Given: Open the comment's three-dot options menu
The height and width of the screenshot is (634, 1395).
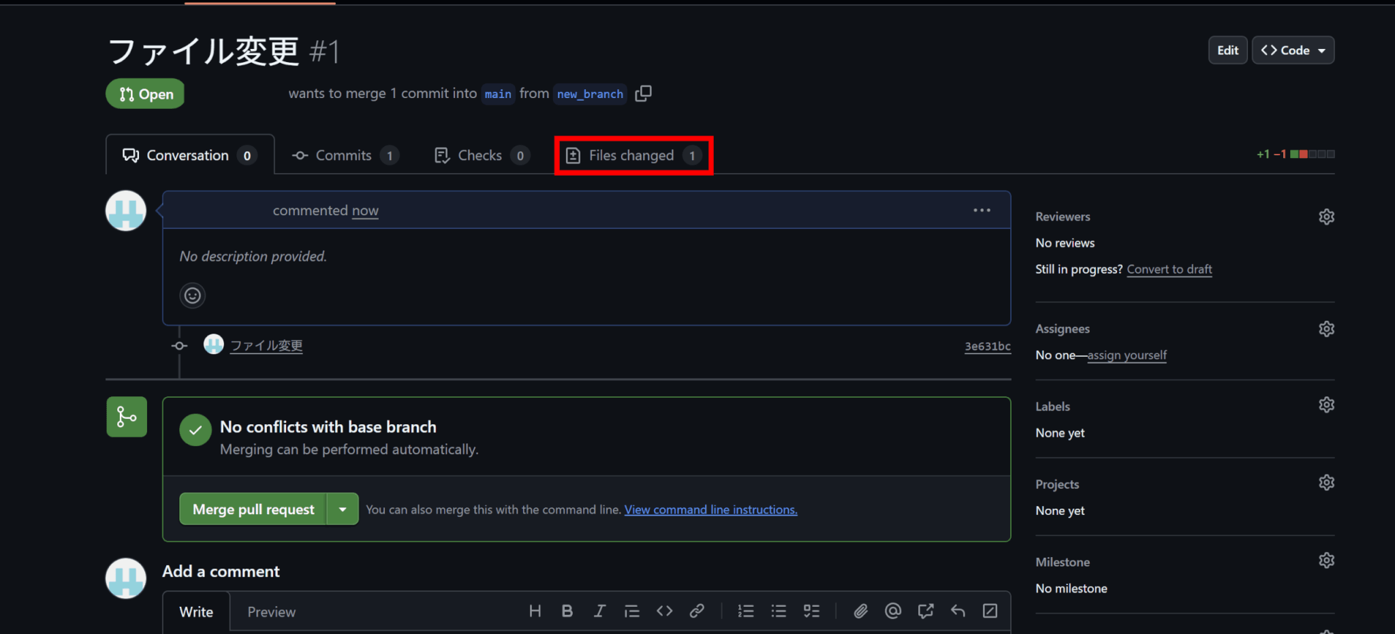Looking at the screenshot, I should click(982, 210).
